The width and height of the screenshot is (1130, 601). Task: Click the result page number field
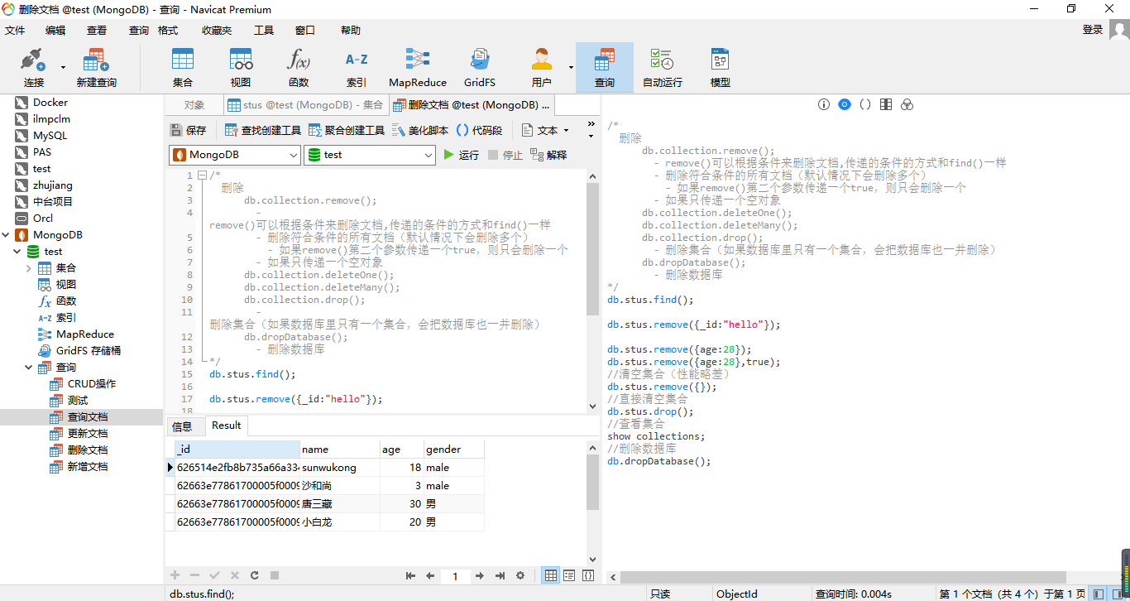tap(455, 576)
